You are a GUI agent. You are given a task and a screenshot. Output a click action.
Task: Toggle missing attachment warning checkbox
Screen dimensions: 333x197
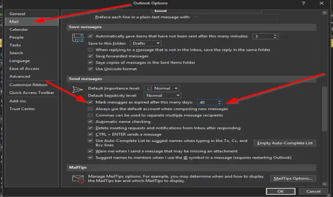coord(90,151)
